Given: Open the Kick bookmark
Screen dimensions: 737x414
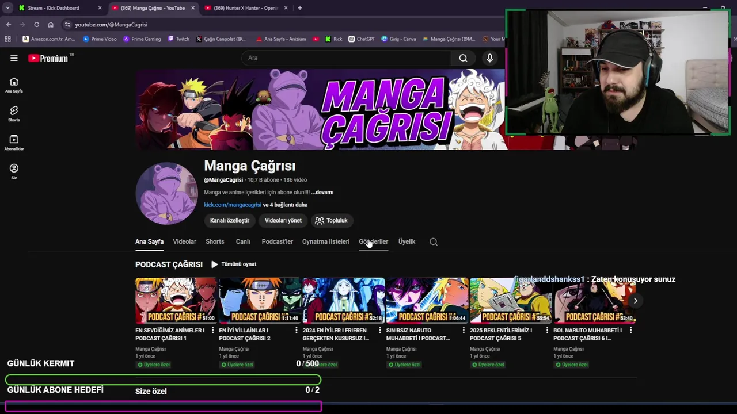Looking at the screenshot, I should [x=333, y=39].
